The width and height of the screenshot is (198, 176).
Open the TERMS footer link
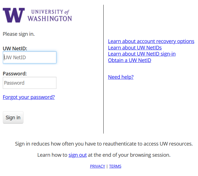(115, 166)
